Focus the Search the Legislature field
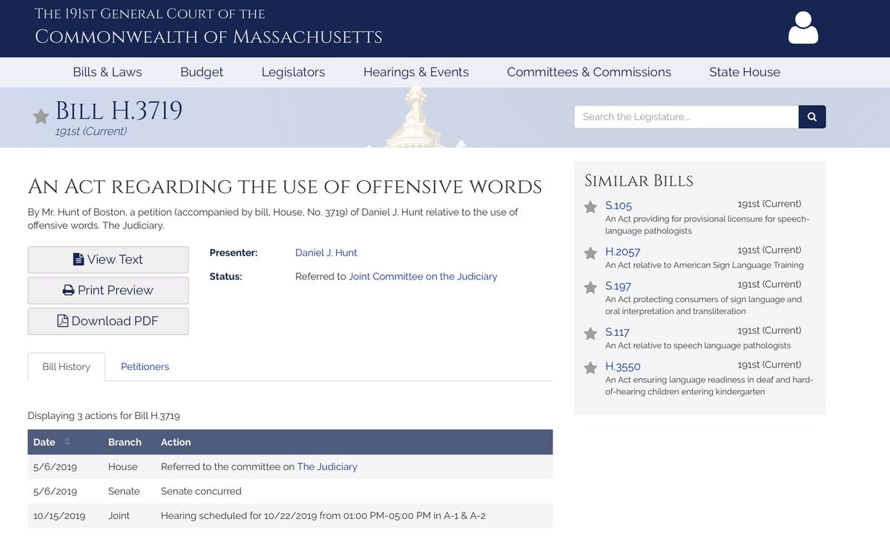The image size is (890, 542). pyautogui.click(x=686, y=116)
